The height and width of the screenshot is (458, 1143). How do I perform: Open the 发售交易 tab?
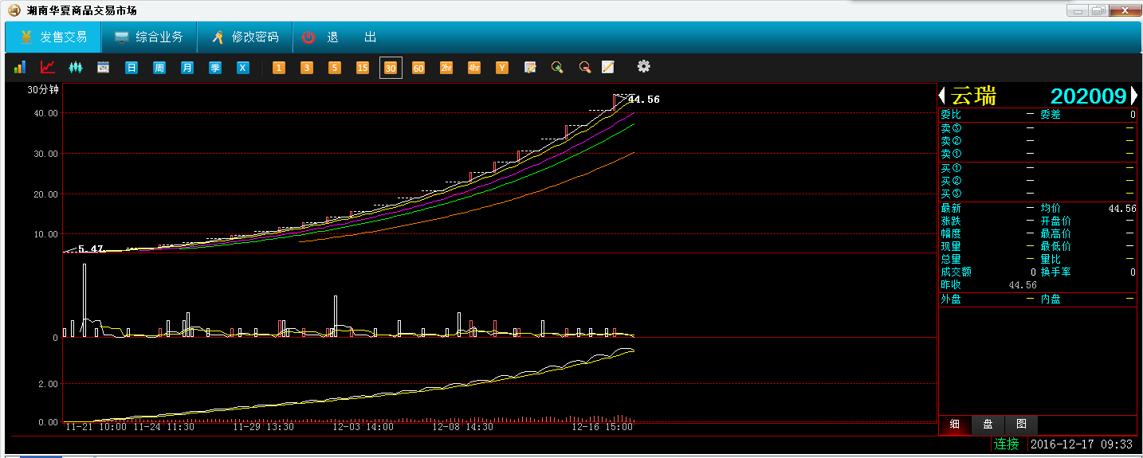[53, 37]
